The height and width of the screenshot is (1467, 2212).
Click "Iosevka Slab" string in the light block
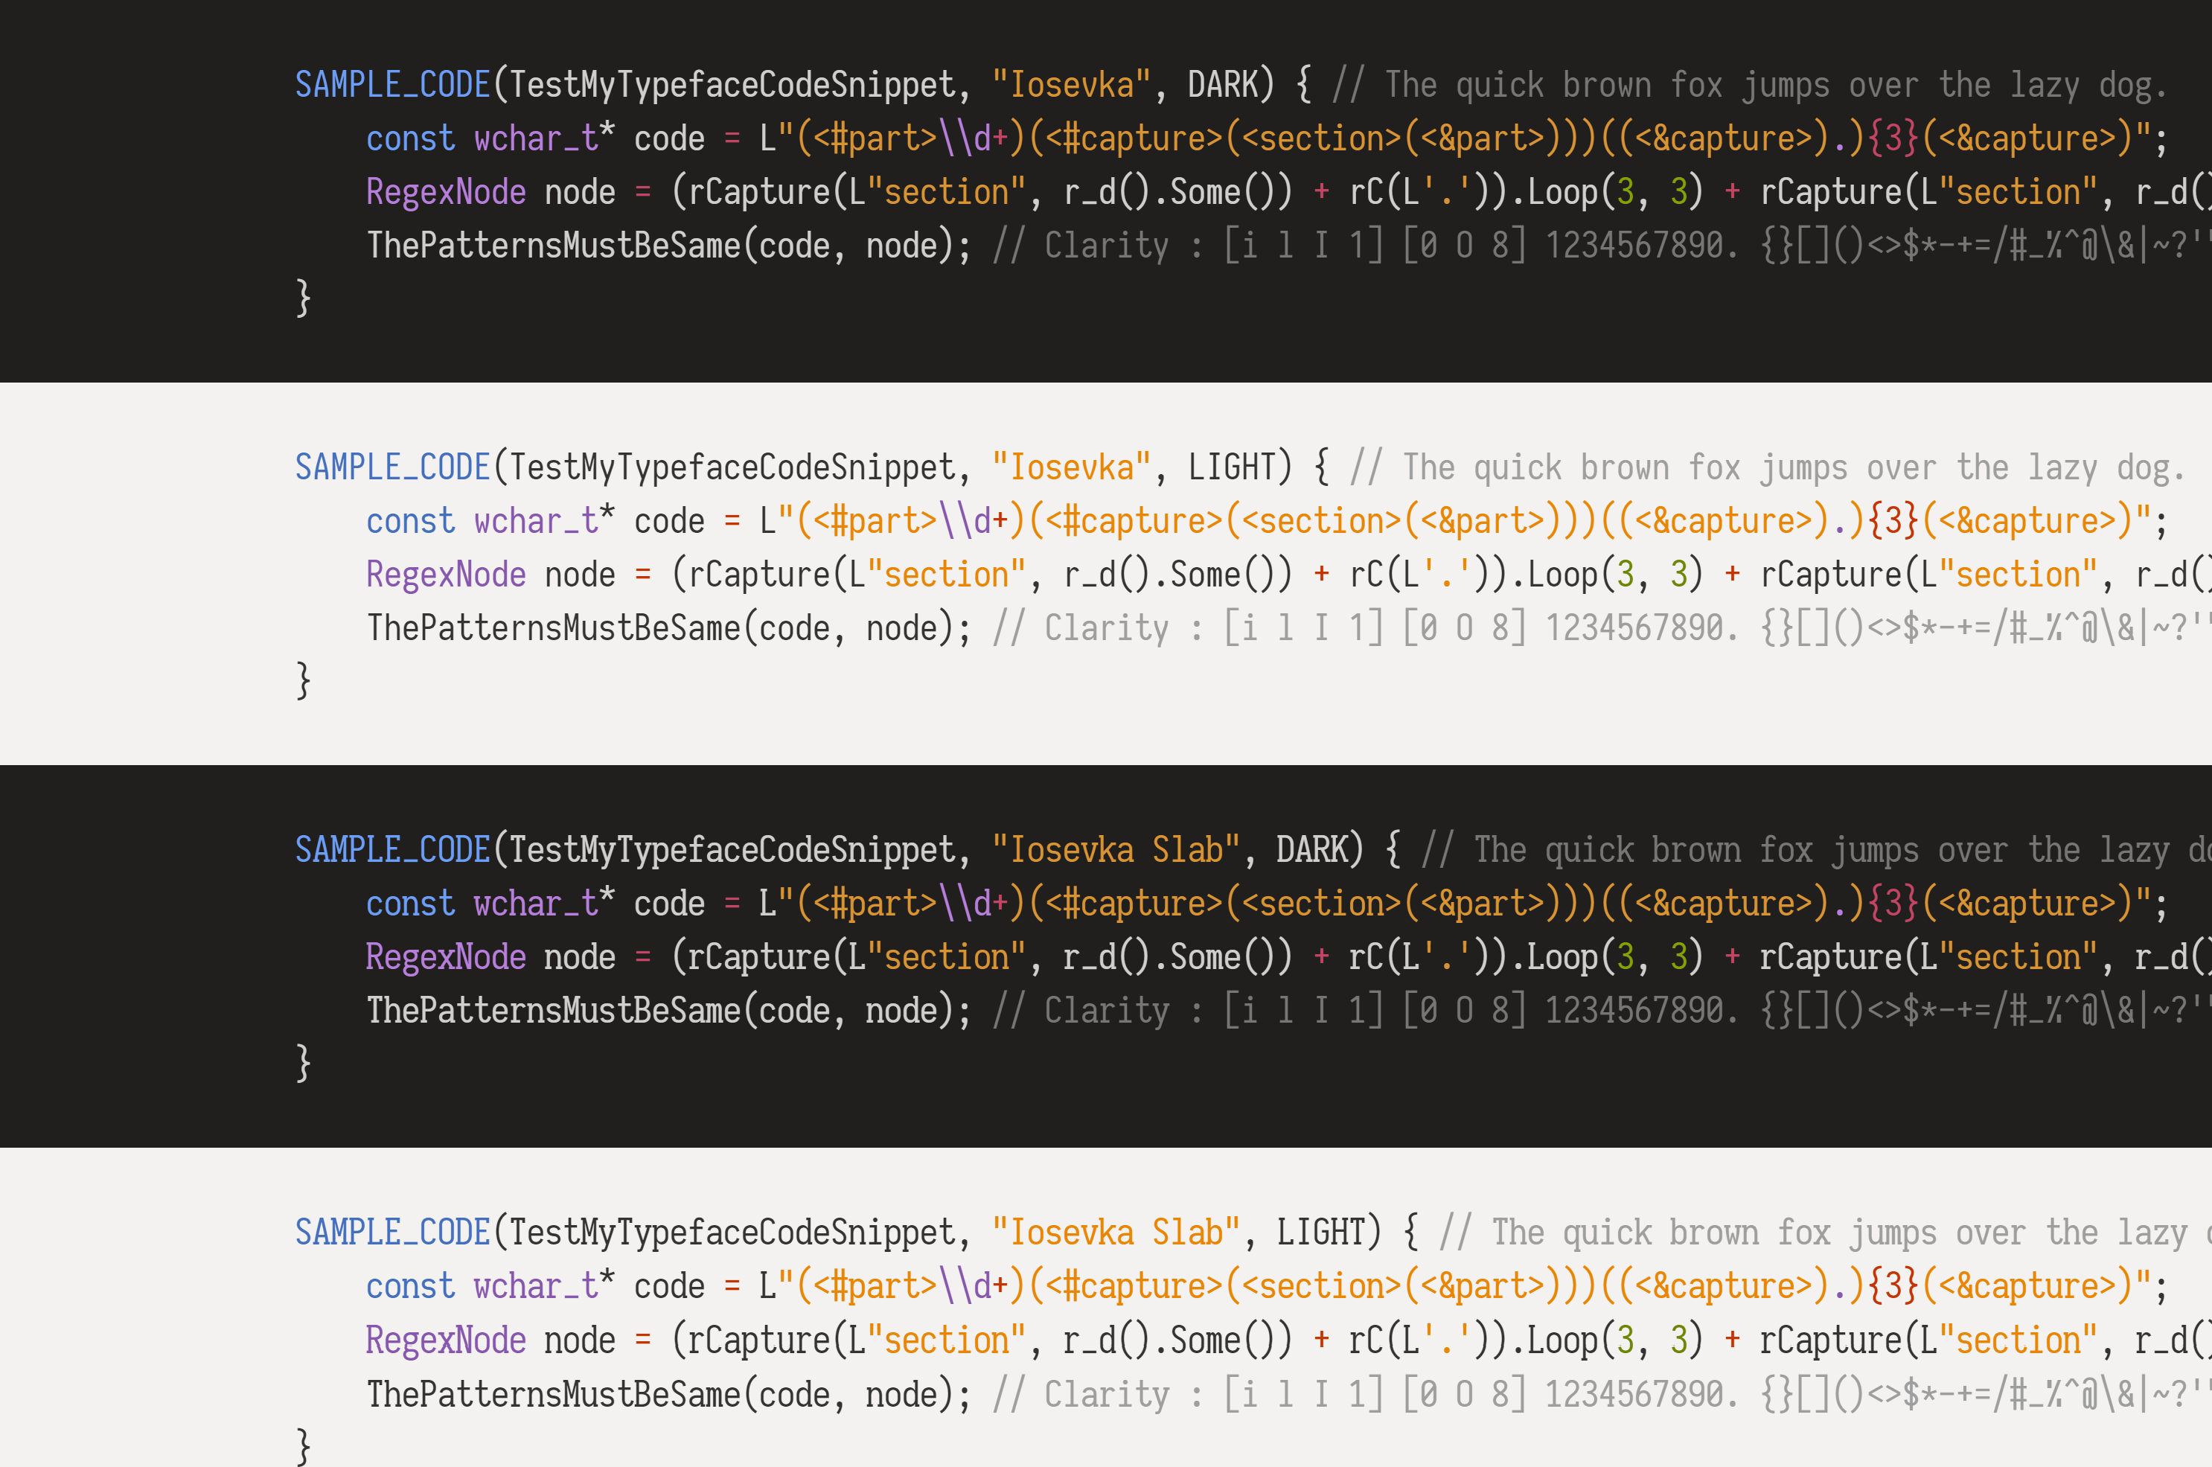click(1116, 1233)
